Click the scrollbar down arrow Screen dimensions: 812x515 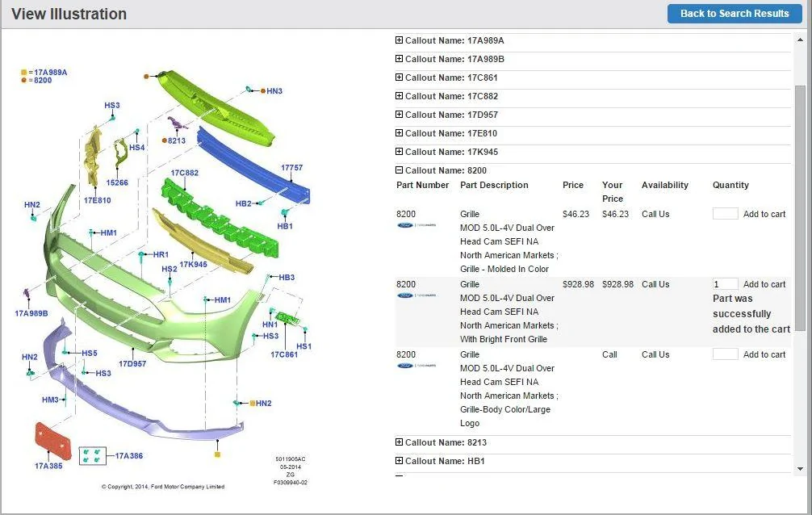point(800,469)
